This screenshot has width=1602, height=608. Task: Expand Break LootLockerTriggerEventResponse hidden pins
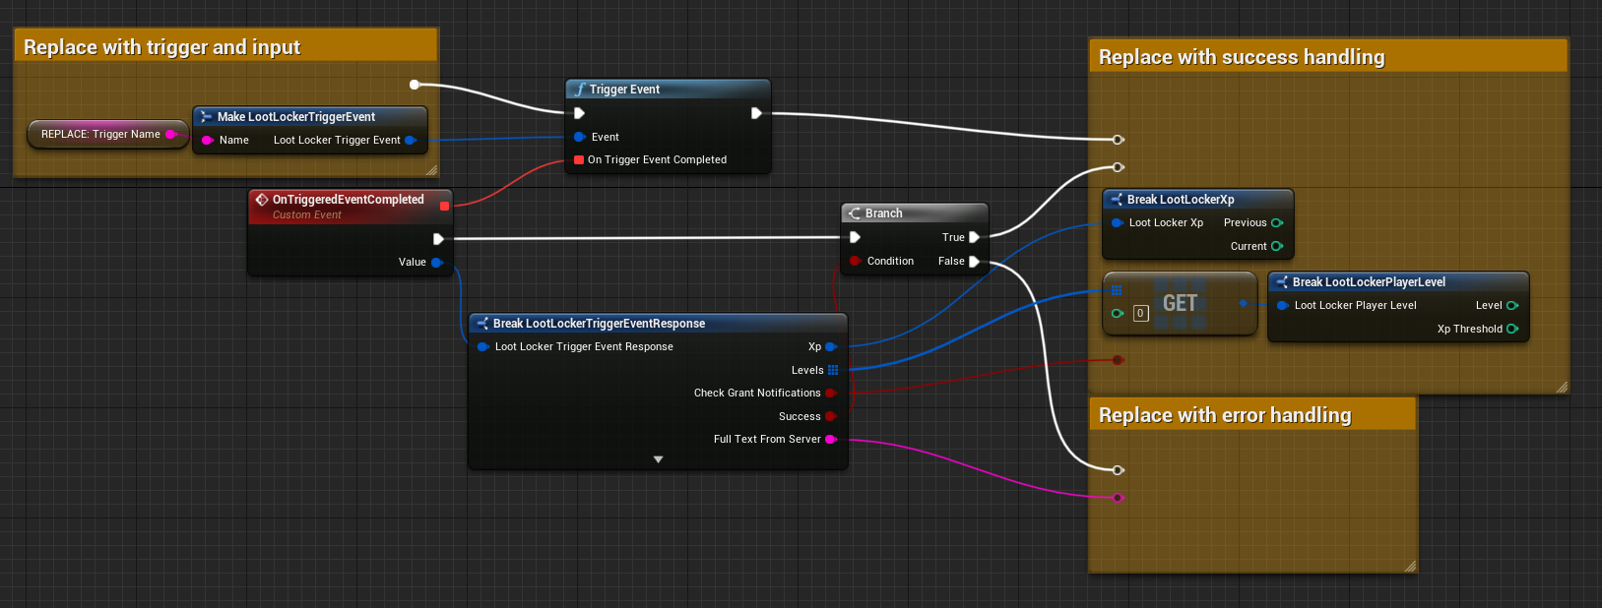point(658,459)
